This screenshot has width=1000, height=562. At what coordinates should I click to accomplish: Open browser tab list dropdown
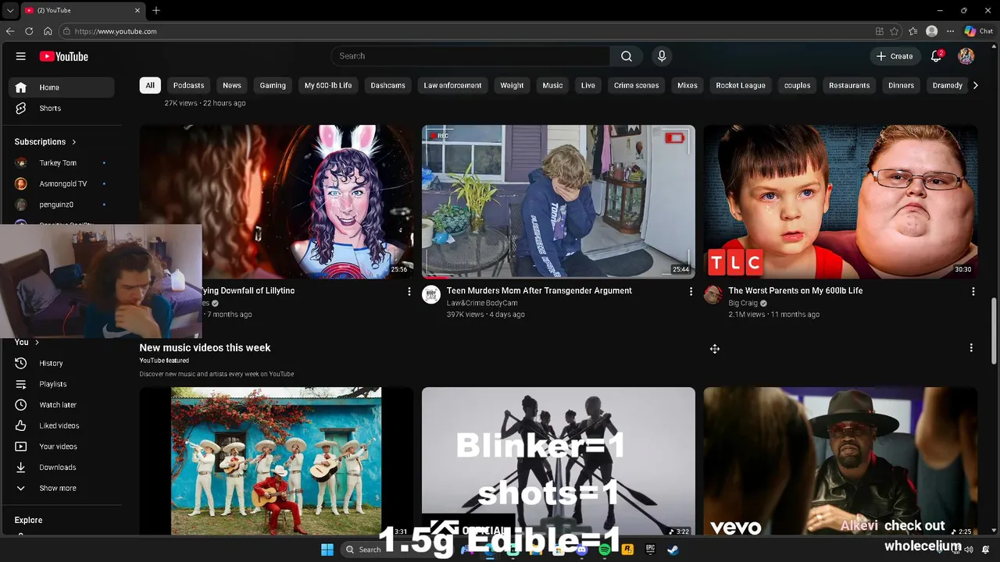point(10,10)
